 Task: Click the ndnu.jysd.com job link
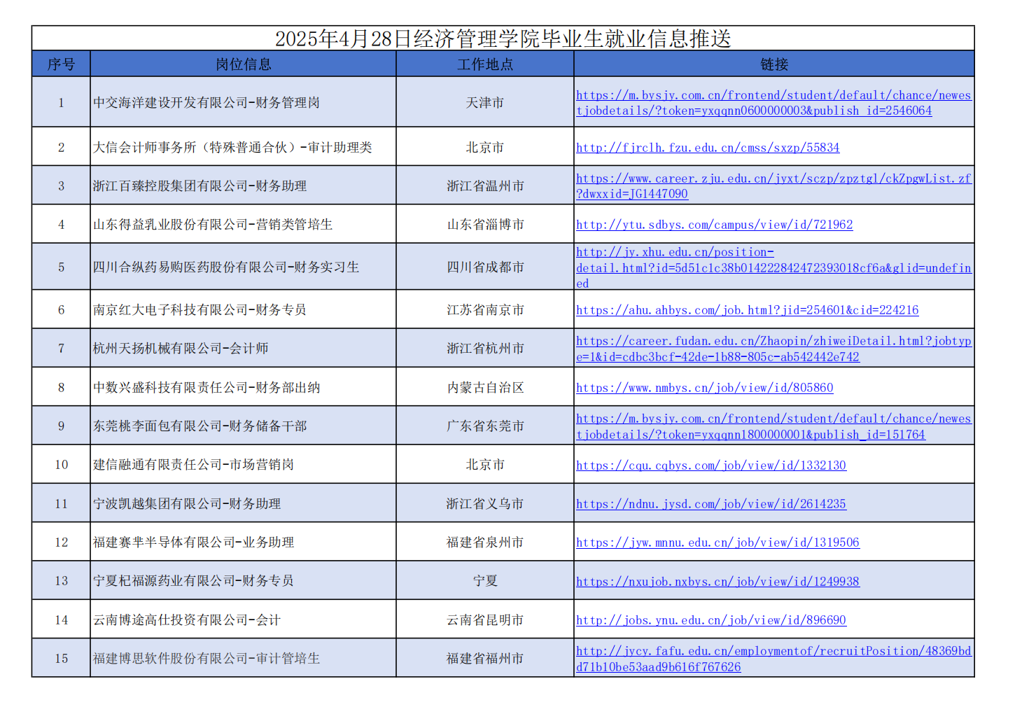710,504
